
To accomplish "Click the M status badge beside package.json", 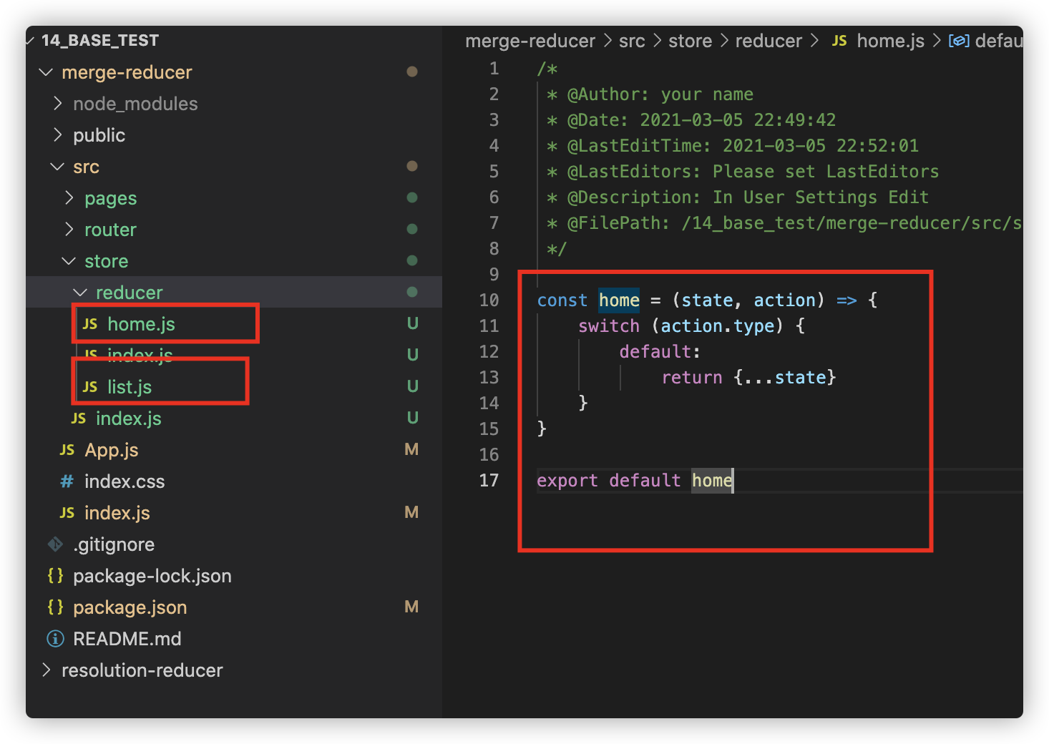I will 411,607.
